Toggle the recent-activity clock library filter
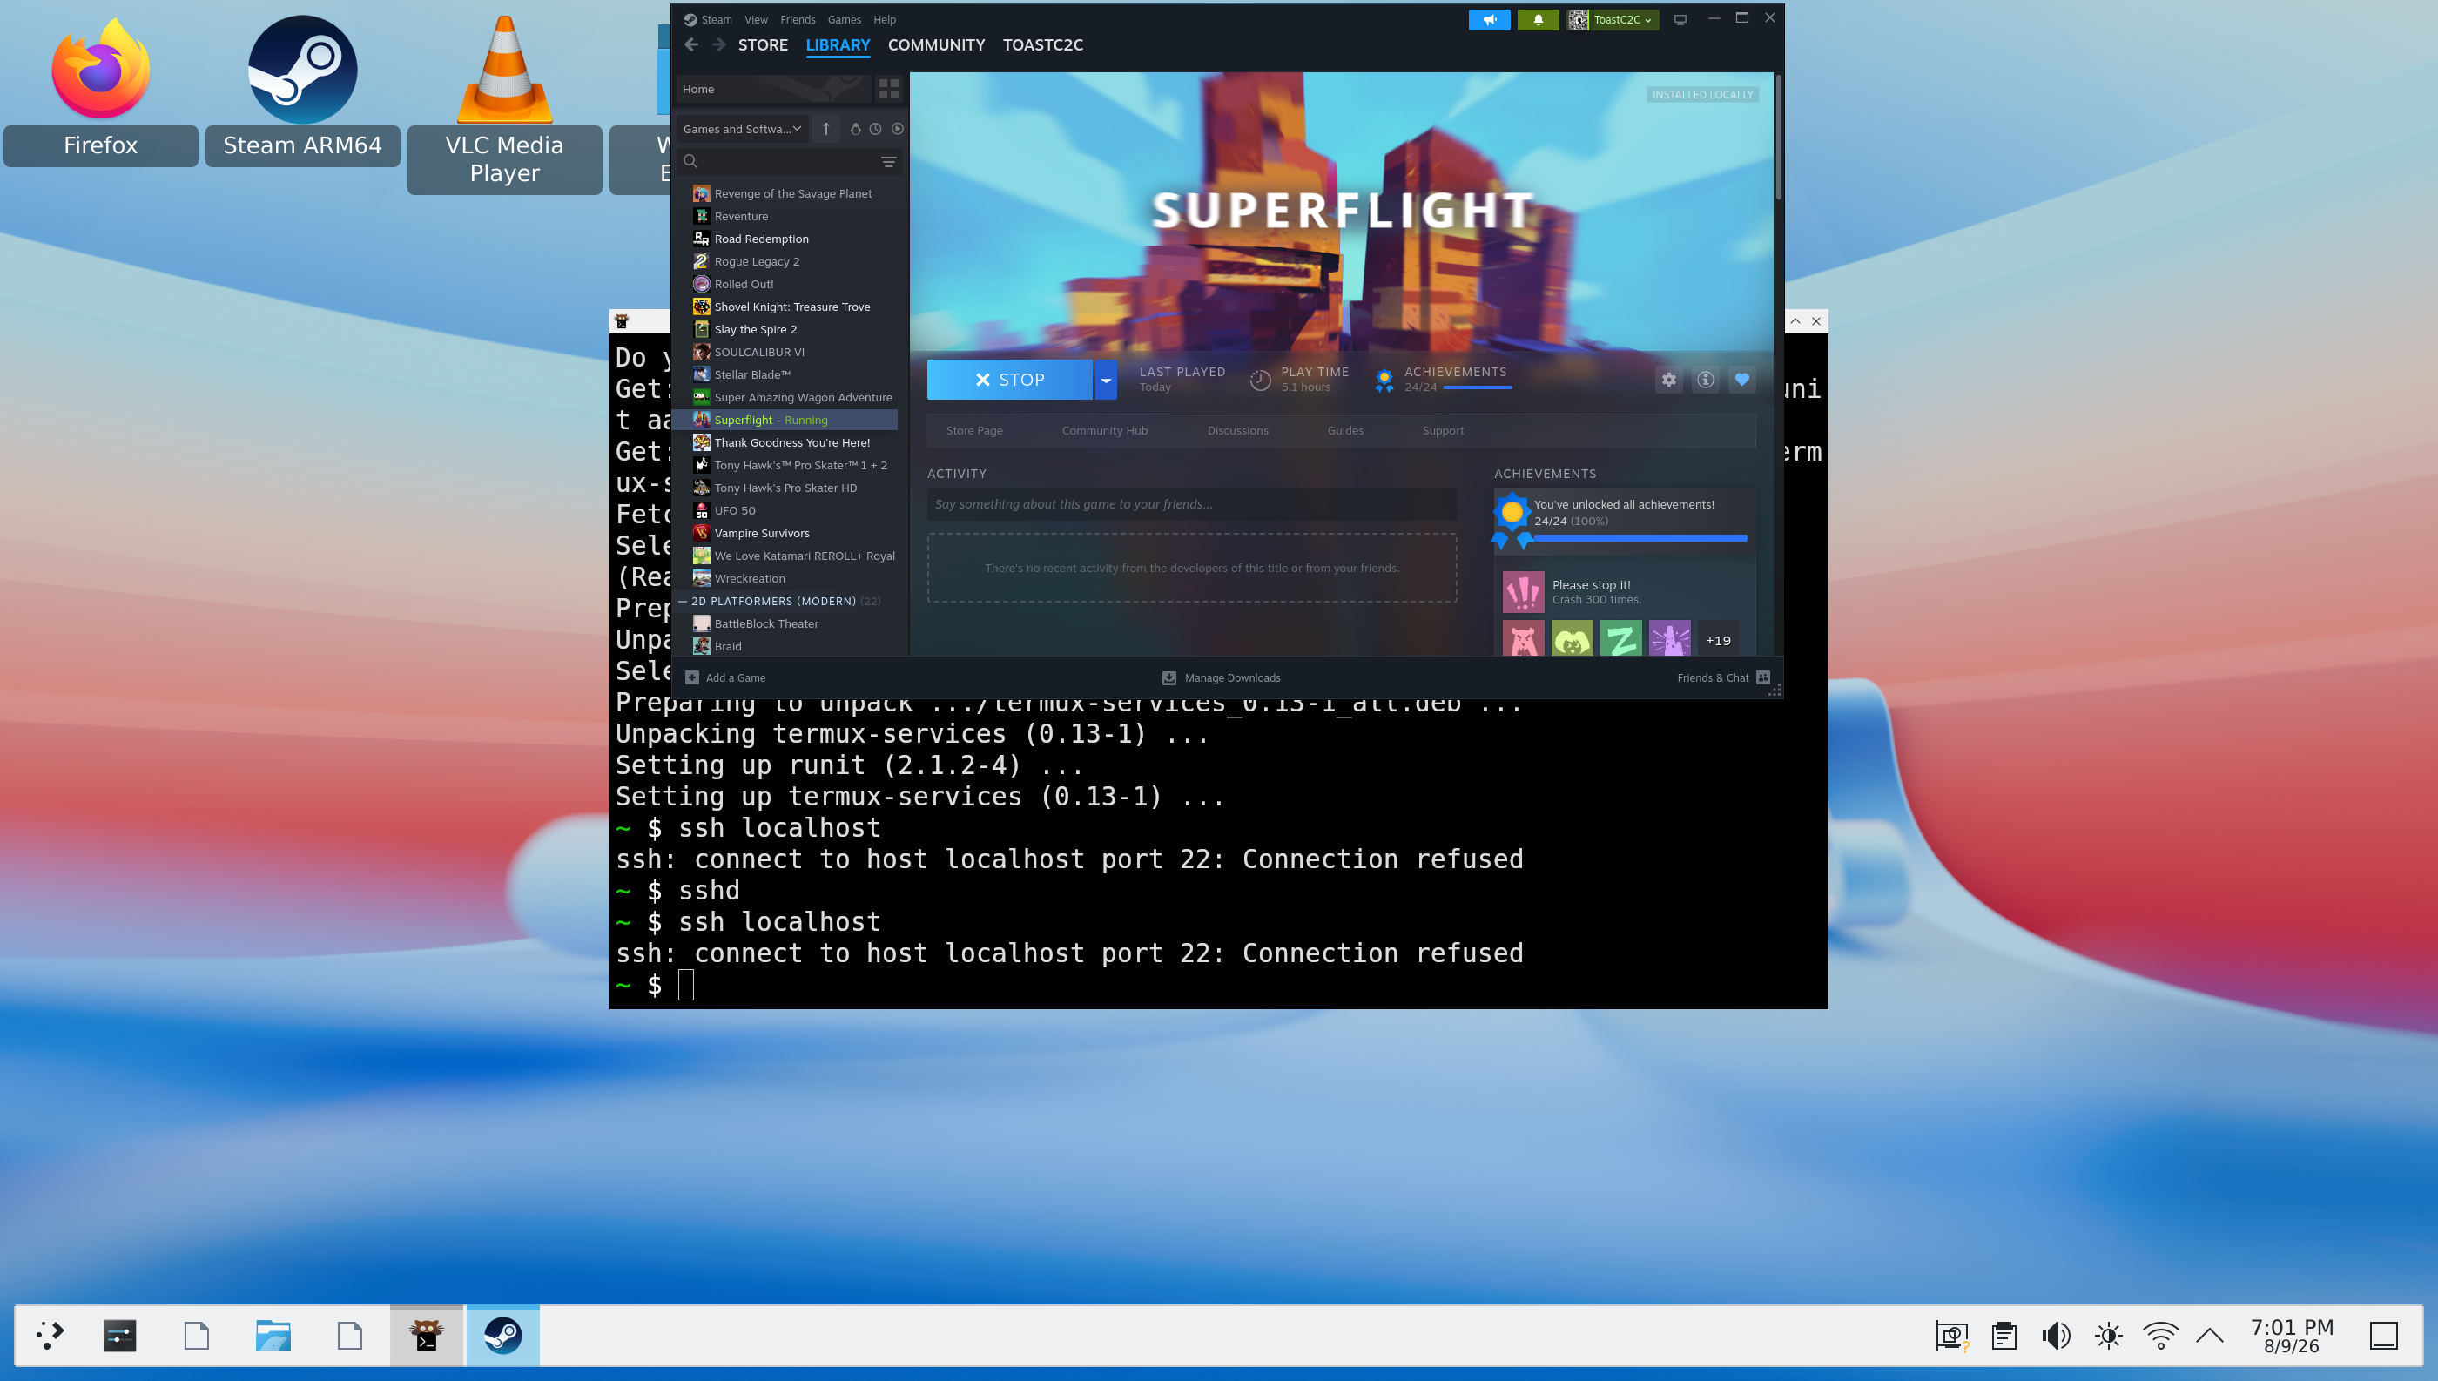 point(876,129)
